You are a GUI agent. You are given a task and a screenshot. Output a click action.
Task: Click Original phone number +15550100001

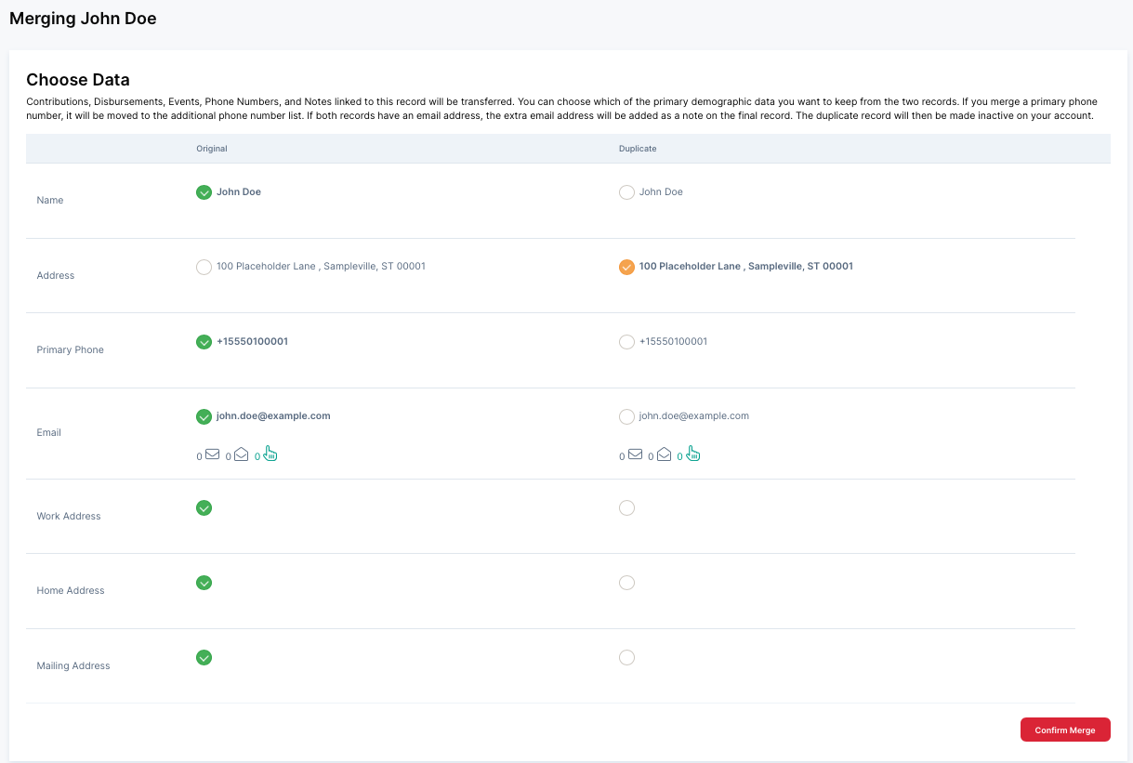coord(252,341)
